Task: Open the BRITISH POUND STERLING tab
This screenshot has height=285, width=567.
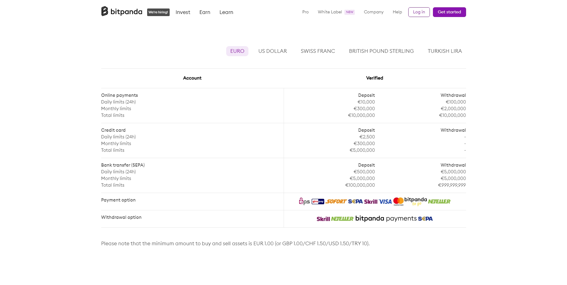Action: click(381, 51)
